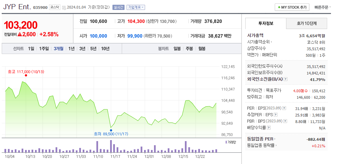The width and height of the screenshot is (344, 164).
Task: Click the arrow next to 동일업종 등락률
Action: (x=276, y=146)
